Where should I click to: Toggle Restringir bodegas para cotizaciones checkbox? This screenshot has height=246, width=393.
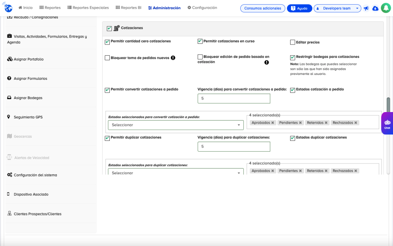pyautogui.click(x=293, y=57)
